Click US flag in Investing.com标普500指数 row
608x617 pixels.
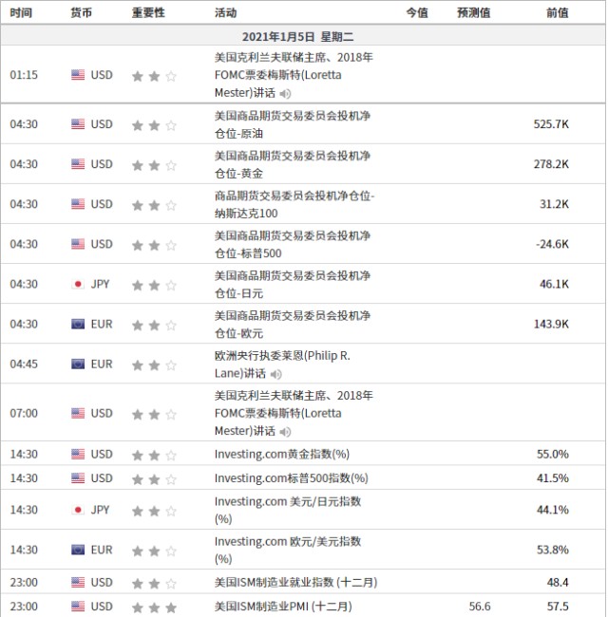(78, 478)
